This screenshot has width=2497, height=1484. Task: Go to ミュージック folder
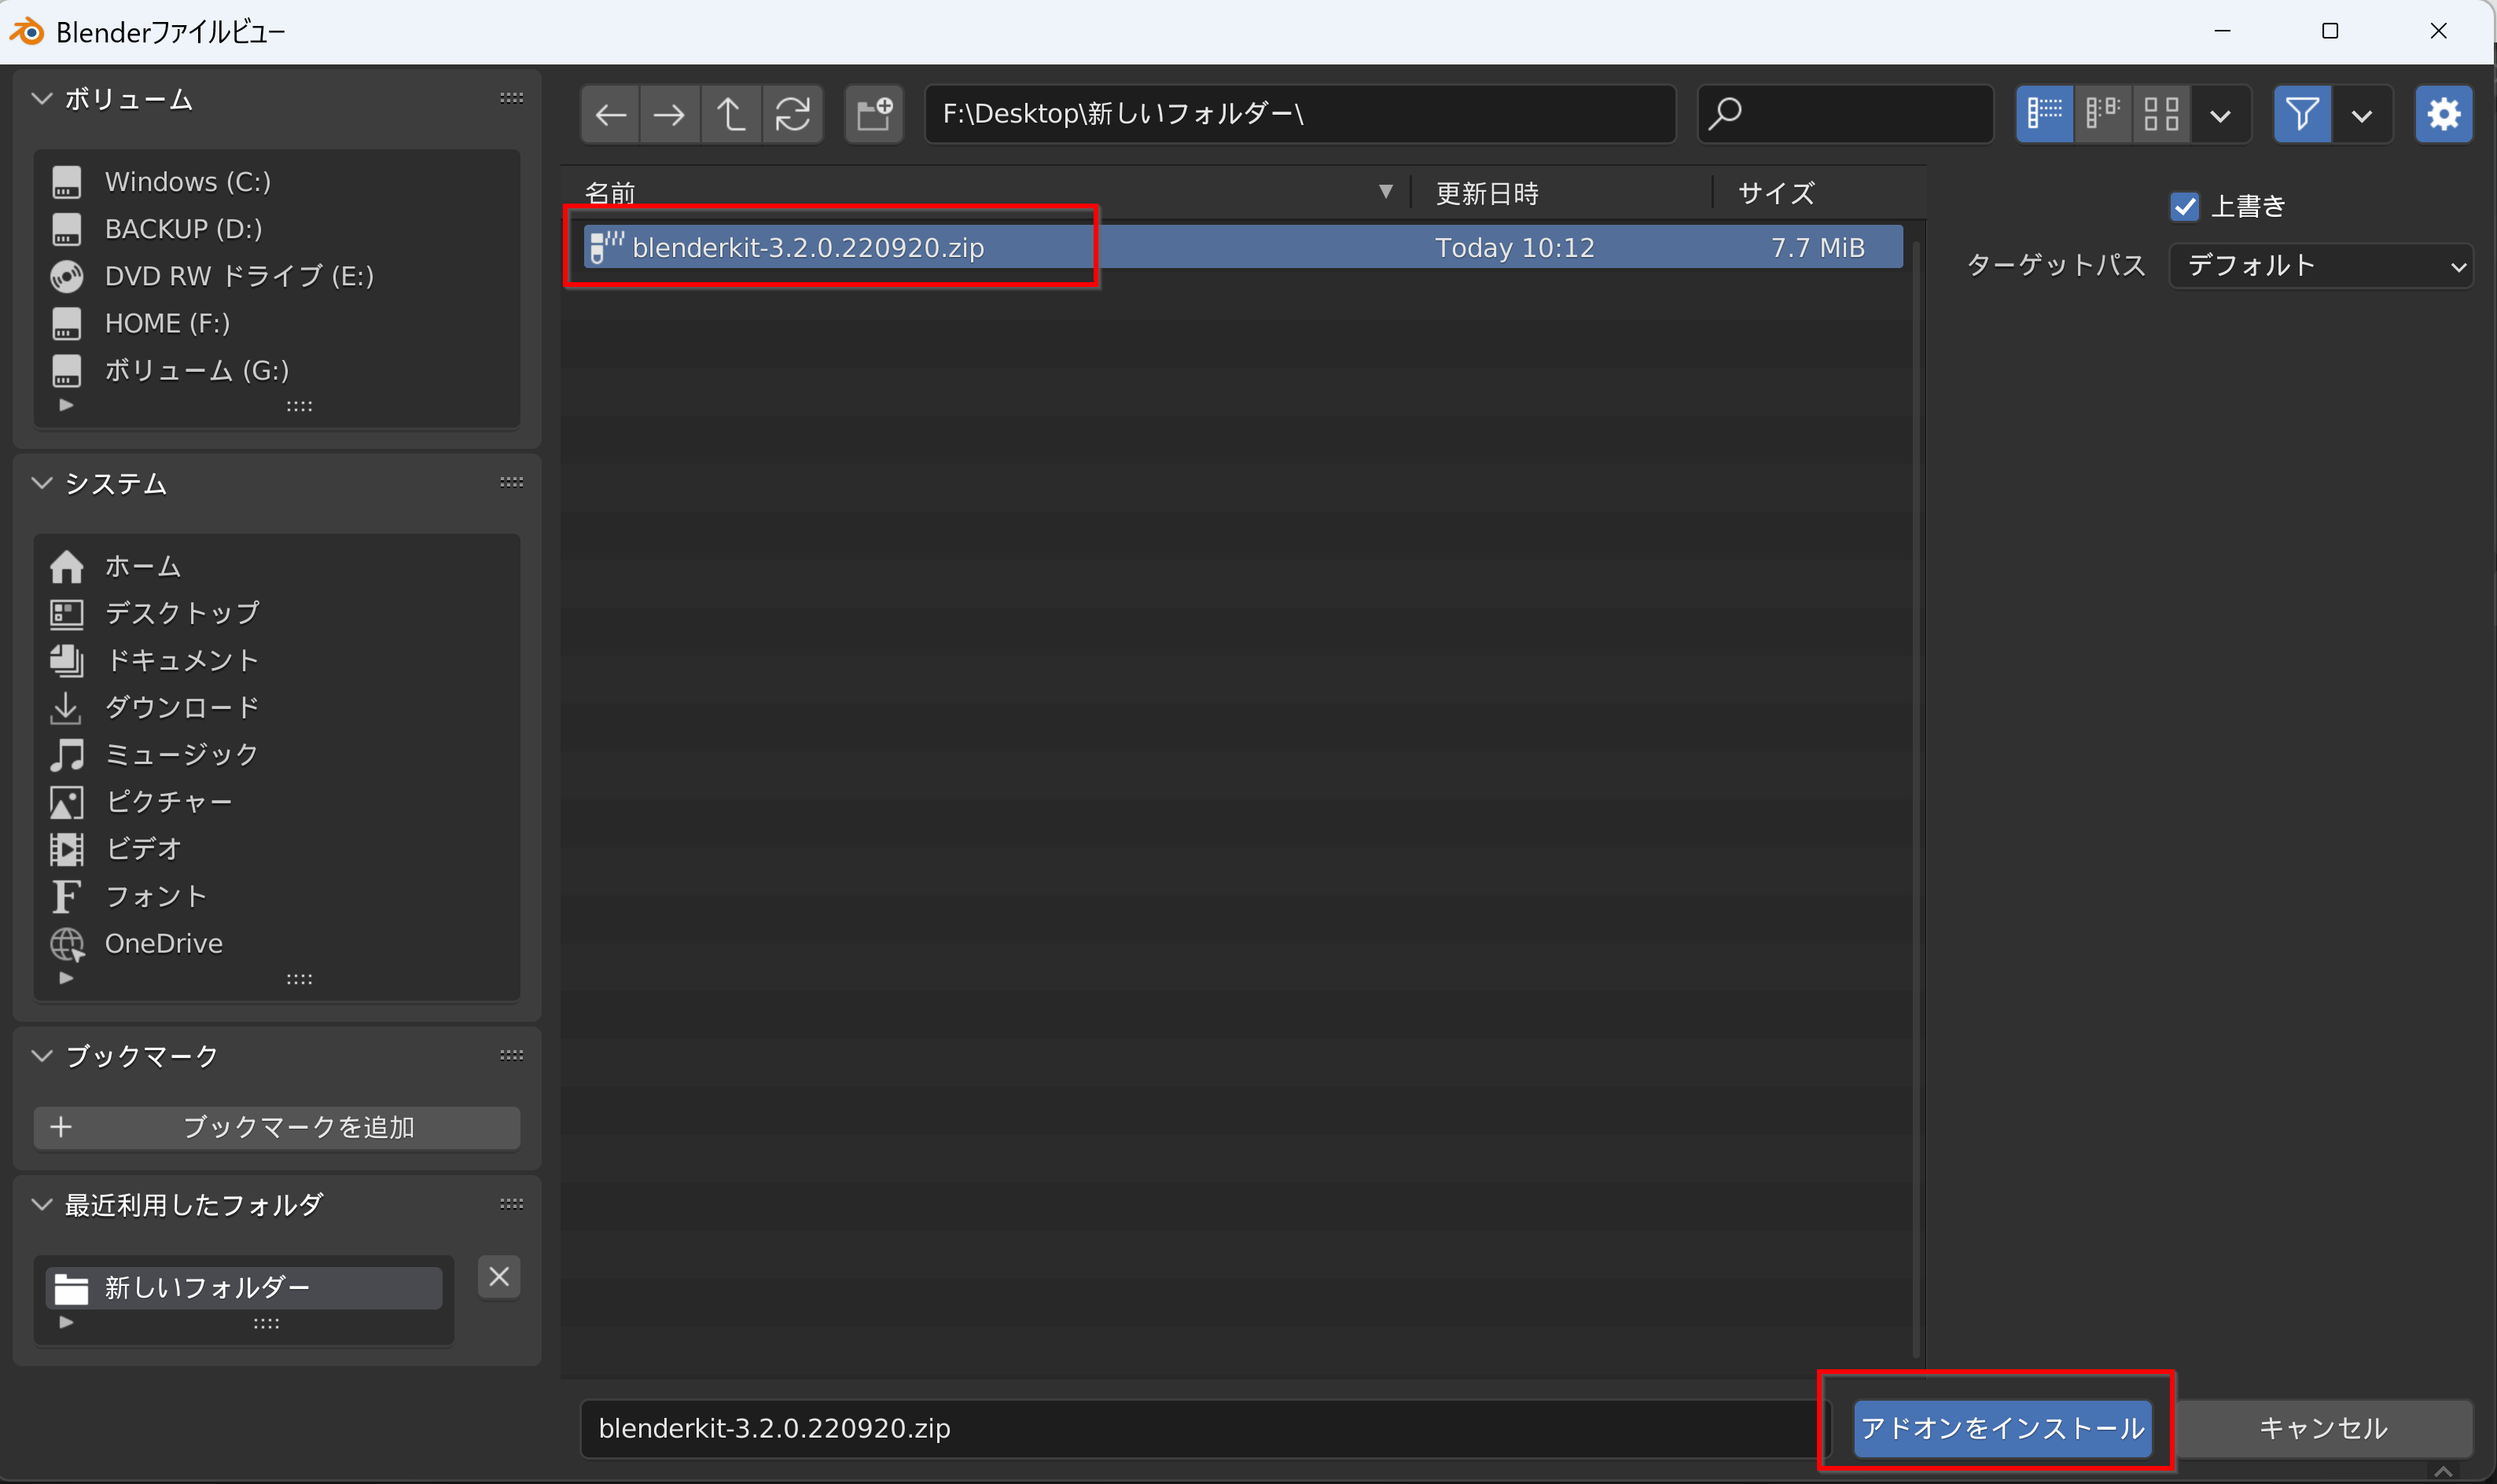[x=277, y=754]
